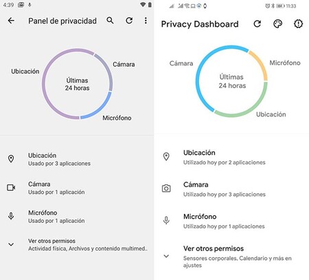The width and height of the screenshot is (309, 280).
Task: Open Micrófono usado por 1 aplicación
Action: (77, 216)
